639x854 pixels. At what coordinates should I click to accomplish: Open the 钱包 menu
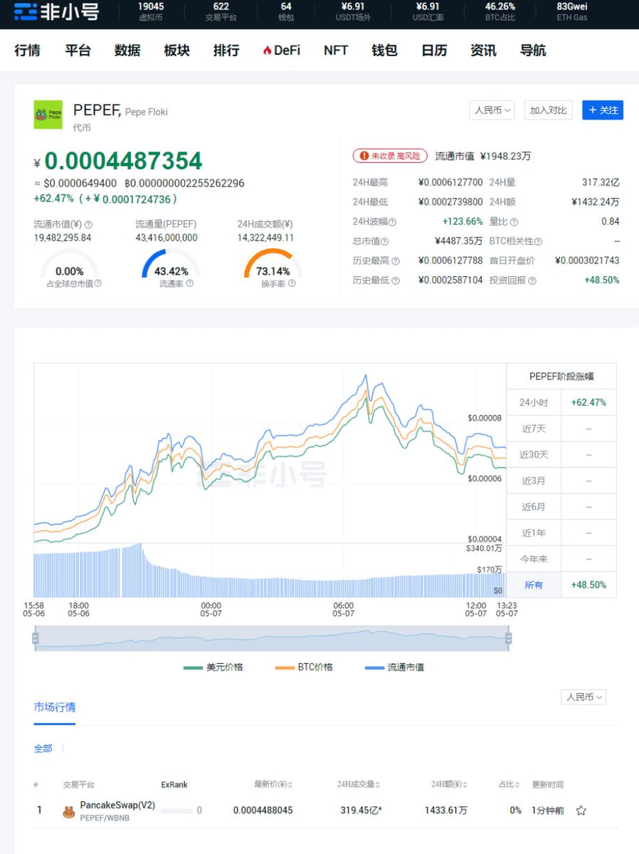[384, 51]
